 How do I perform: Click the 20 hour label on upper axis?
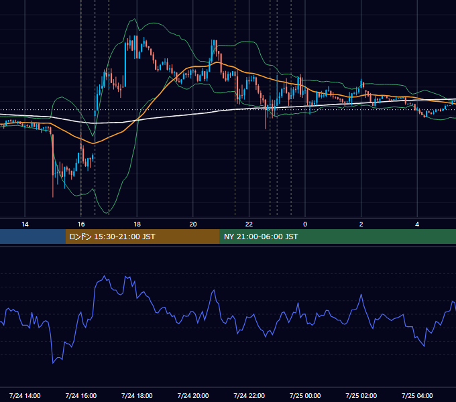click(x=193, y=224)
